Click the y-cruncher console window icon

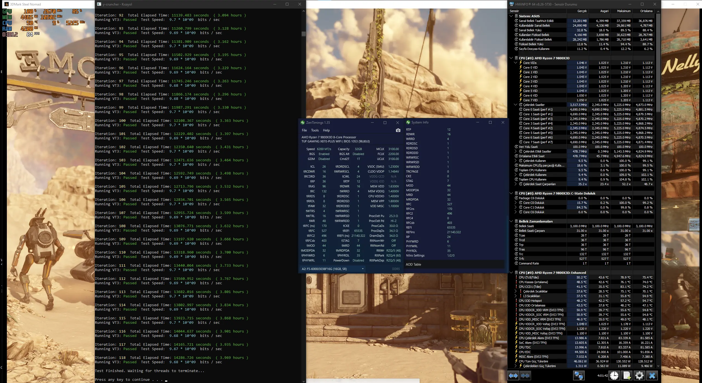click(99, 4)
